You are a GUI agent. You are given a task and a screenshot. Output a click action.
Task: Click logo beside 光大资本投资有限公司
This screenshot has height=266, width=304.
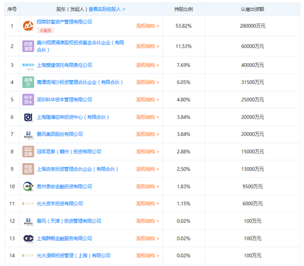pyautogui.click(x=28, y=203)
